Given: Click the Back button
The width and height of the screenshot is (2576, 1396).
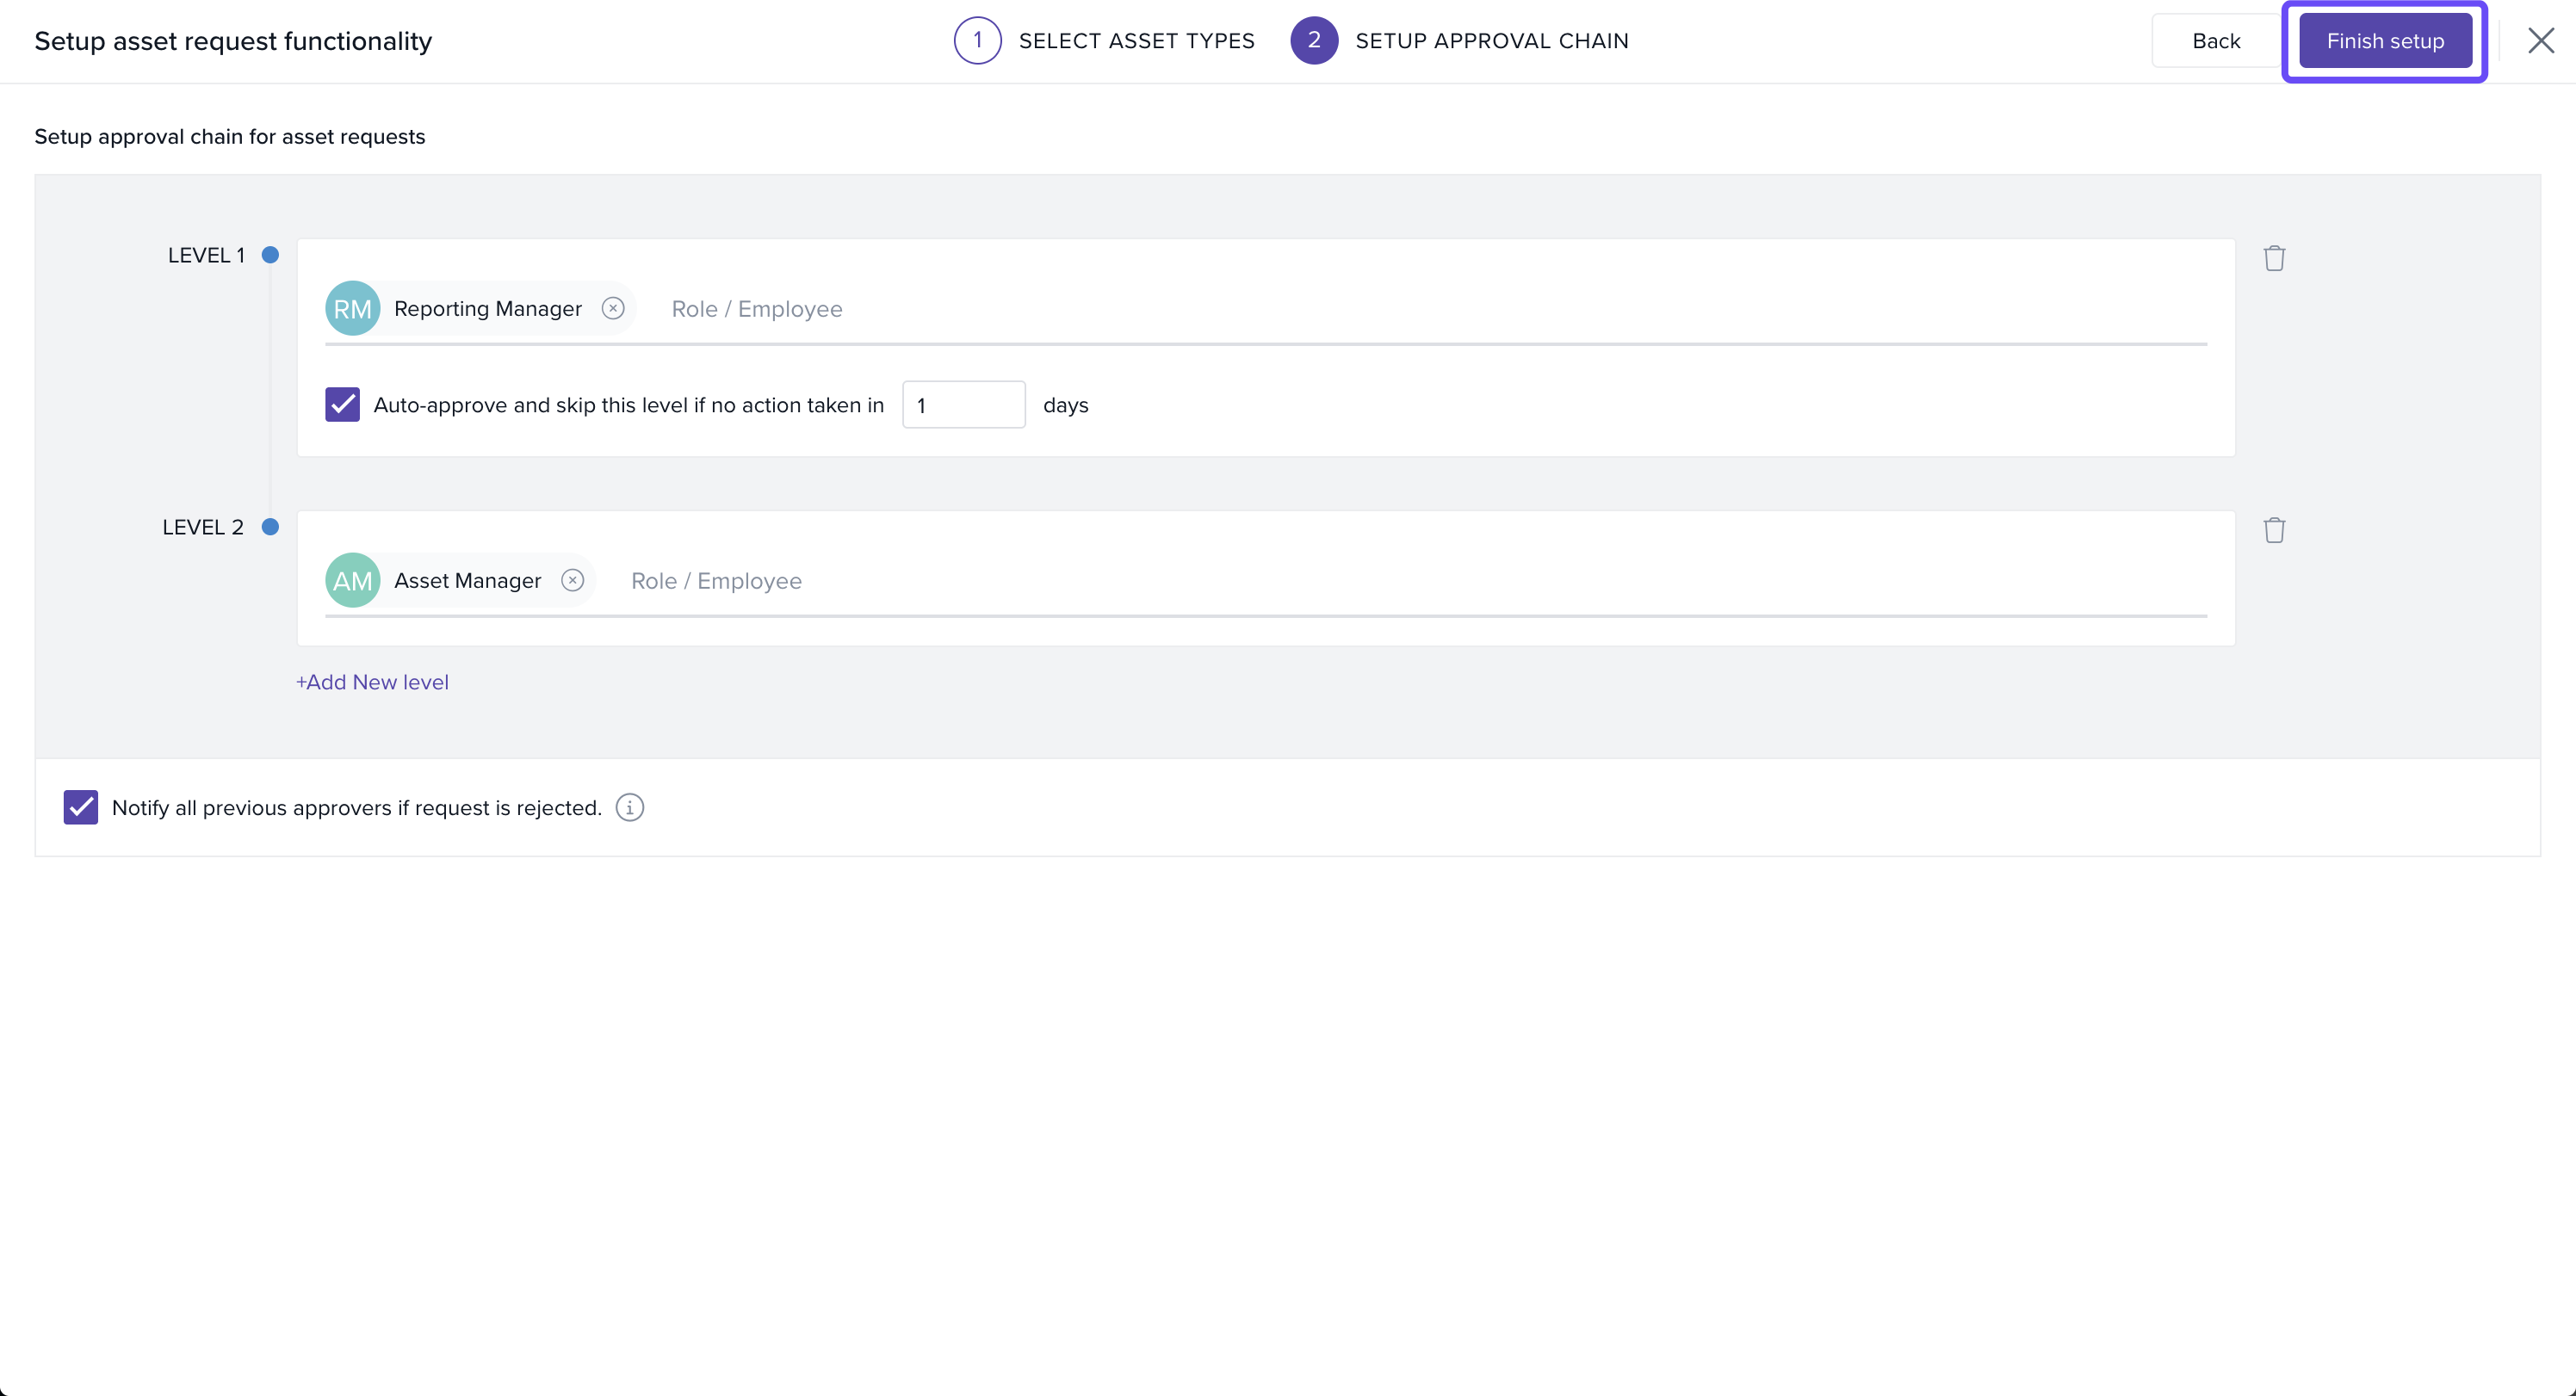Looking at the screenshot, I should [x=2215, y=41].
